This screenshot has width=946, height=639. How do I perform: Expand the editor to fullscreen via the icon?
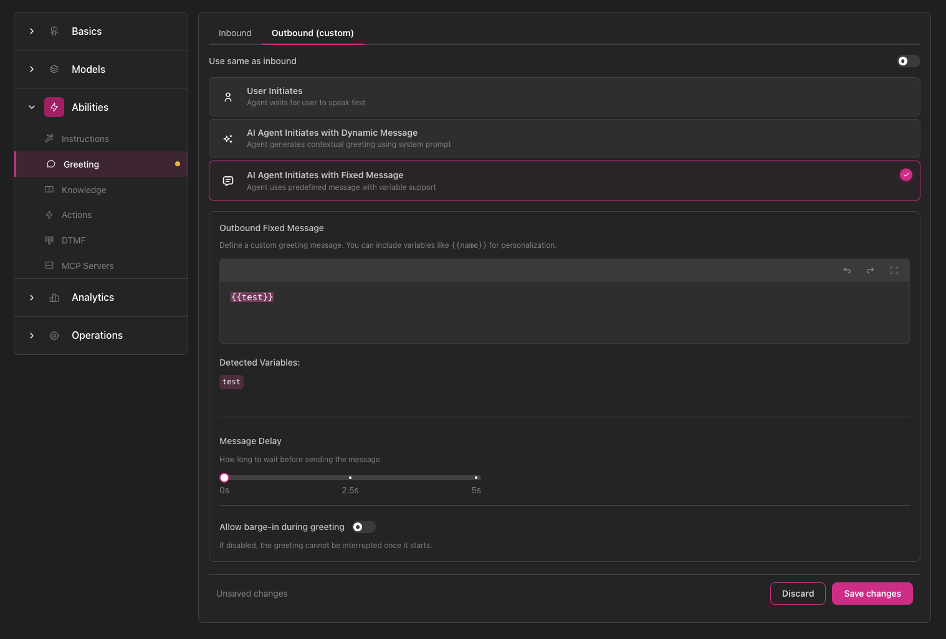click(x=894, y=270)
